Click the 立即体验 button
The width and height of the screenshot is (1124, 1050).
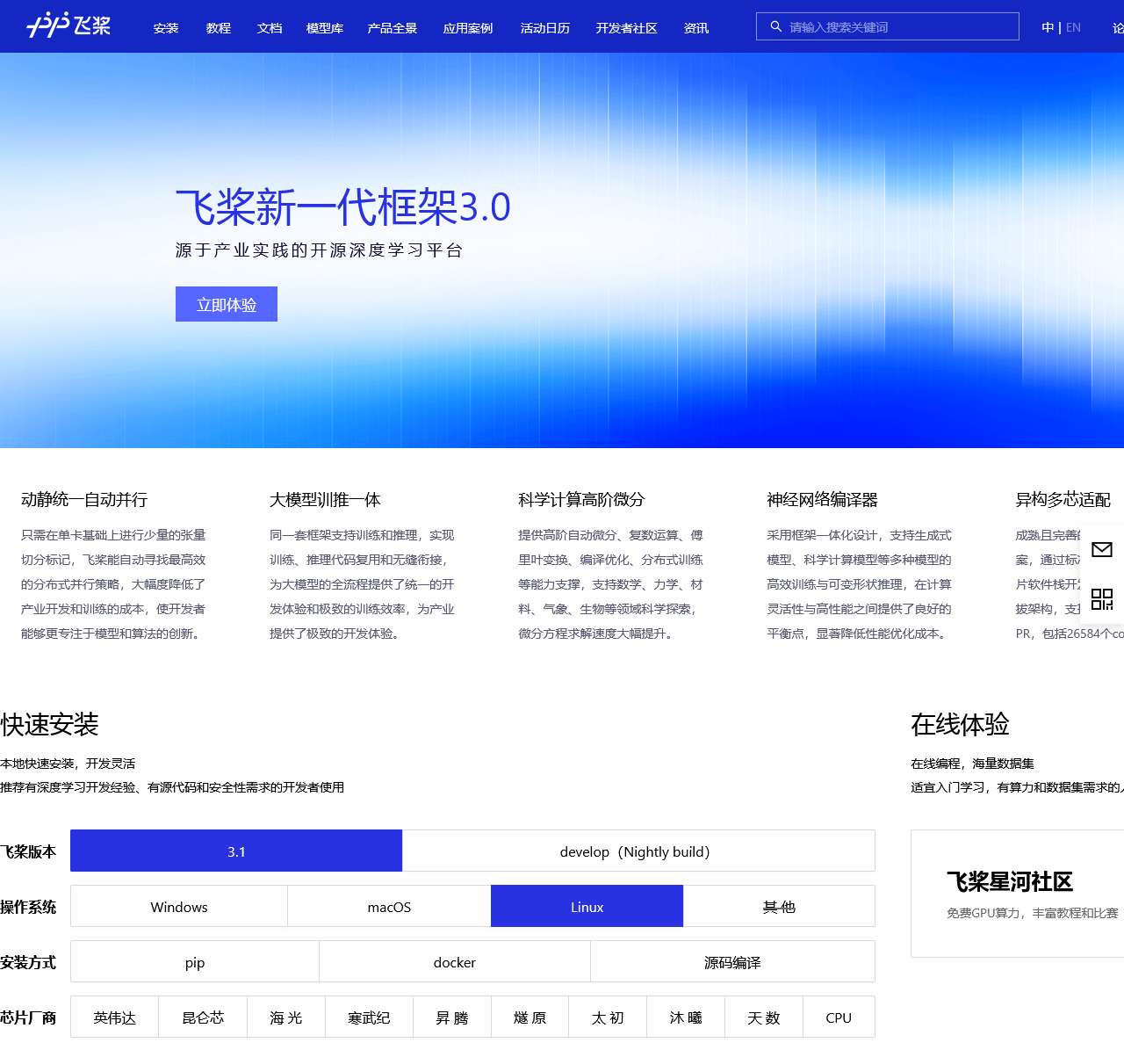tap(227, 304)
